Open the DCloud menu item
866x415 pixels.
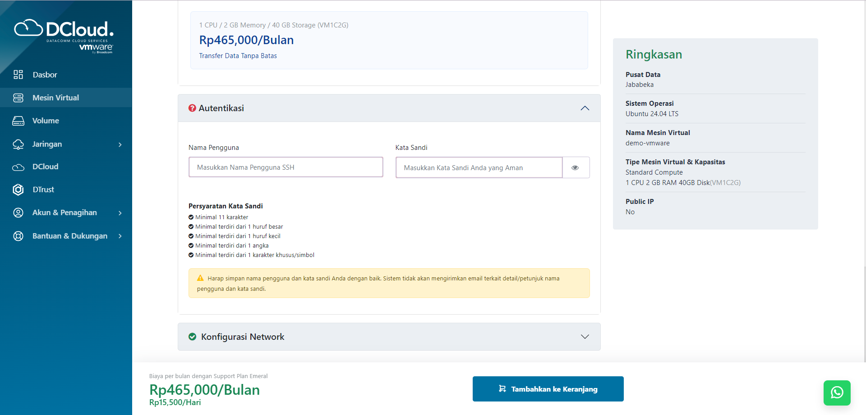tap(45, 167)
